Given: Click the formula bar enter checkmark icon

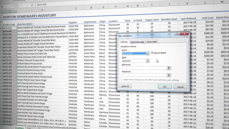Looking at the screenshot, I should click(27, 5).
